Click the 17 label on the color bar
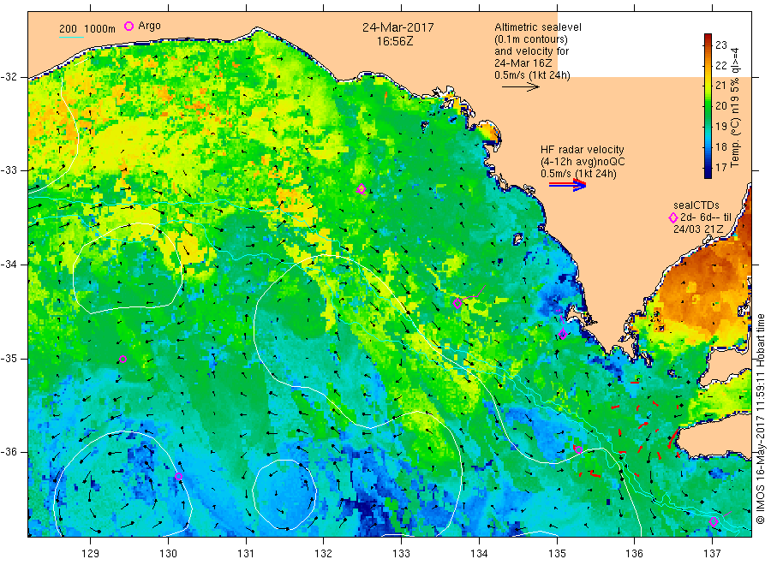Image resolution: width=771 pixels, height=565 pixels. pyautogui.click(x=720, y=167)
